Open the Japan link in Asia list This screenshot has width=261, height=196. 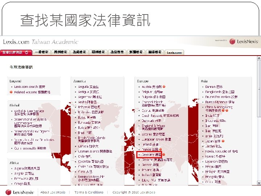point(213,141)
